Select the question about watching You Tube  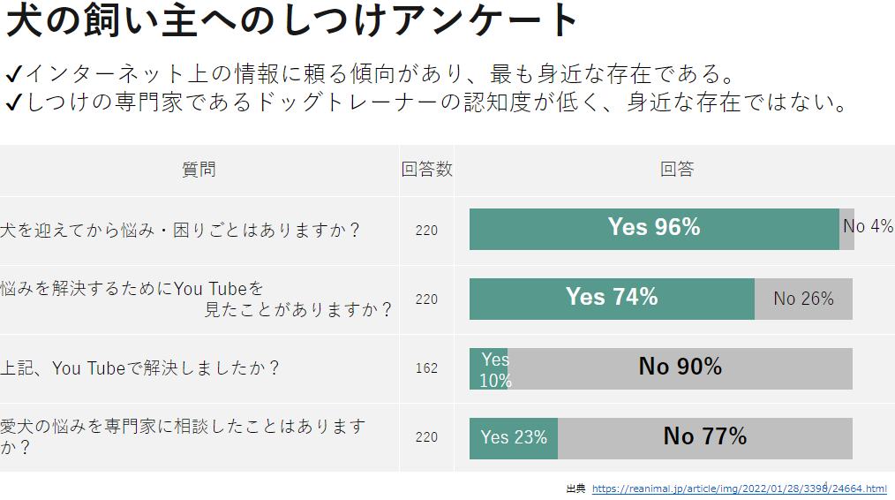click(196, 299)
